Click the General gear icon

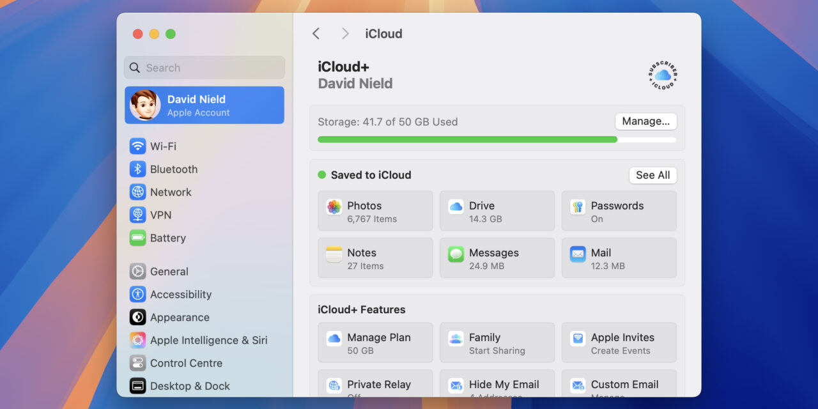pyautogui.click(x=138, y=272)
